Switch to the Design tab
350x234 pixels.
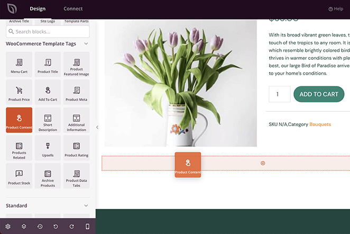38,8
